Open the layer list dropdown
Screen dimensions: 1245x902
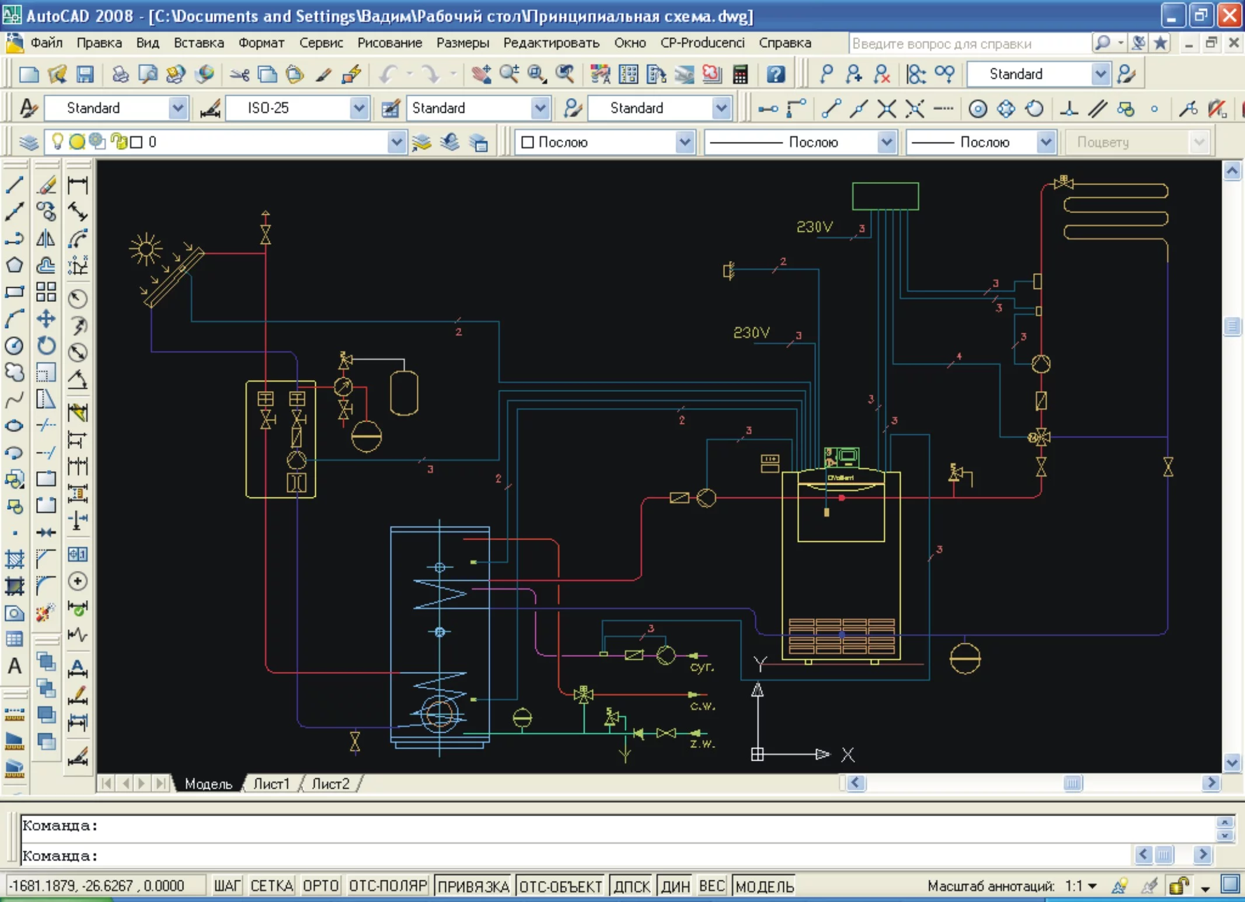pyautogui.click(x=396, y=142)
